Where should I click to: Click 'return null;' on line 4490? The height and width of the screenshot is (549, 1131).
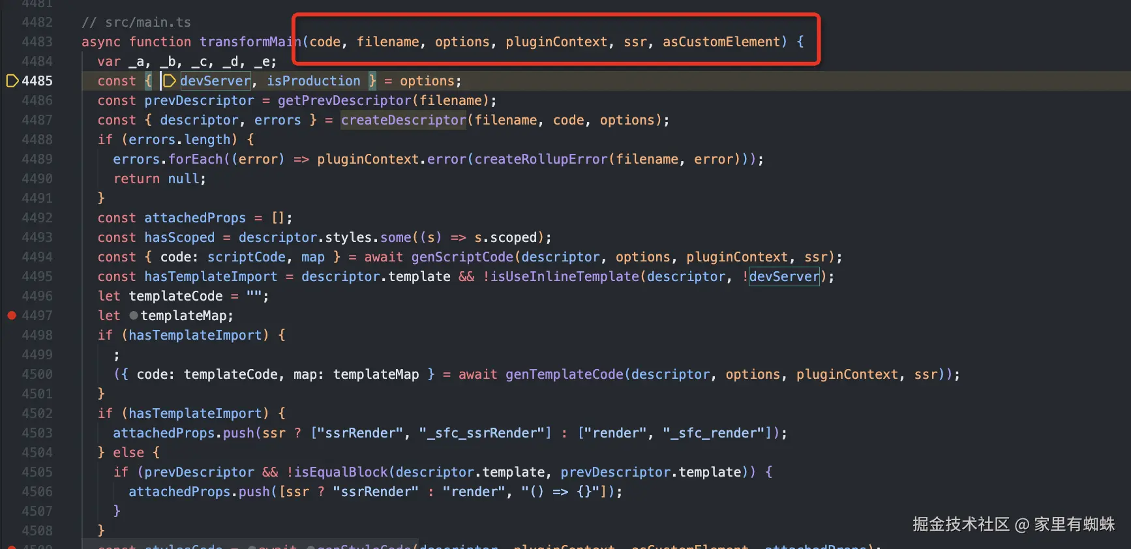(160, 179)
